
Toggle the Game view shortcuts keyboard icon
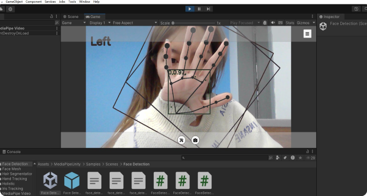280,23
